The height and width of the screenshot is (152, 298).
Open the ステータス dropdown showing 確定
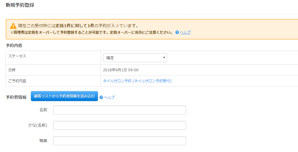135,58
